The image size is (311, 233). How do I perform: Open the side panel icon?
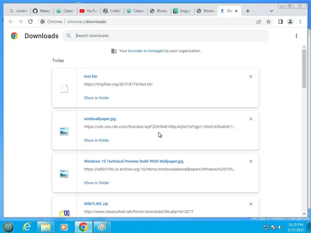[x=280, y=22]
